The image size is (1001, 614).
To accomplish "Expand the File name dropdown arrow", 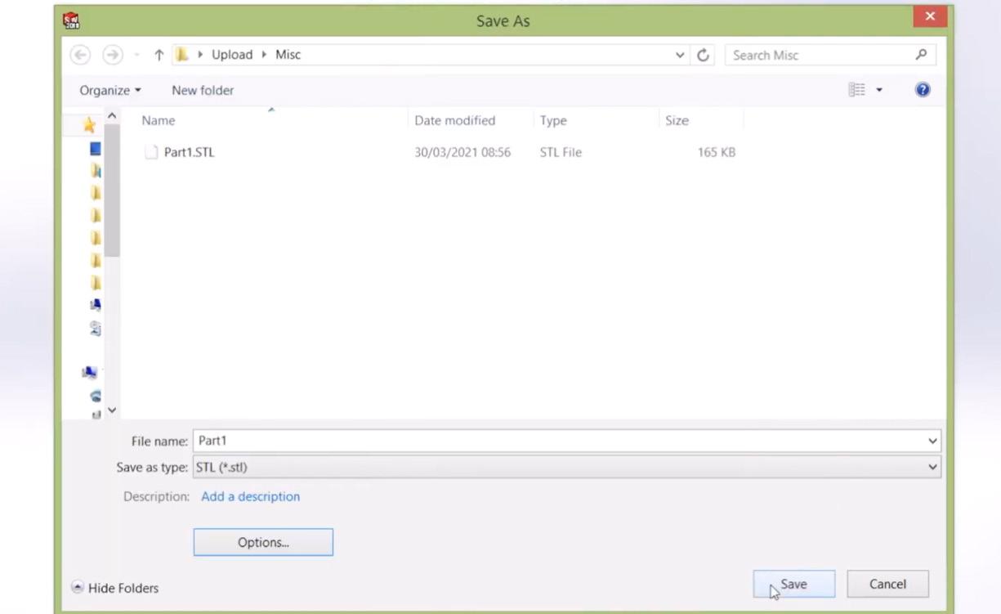I will [932, 441].
